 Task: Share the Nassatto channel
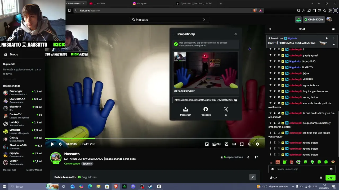(x=248, y=157)
